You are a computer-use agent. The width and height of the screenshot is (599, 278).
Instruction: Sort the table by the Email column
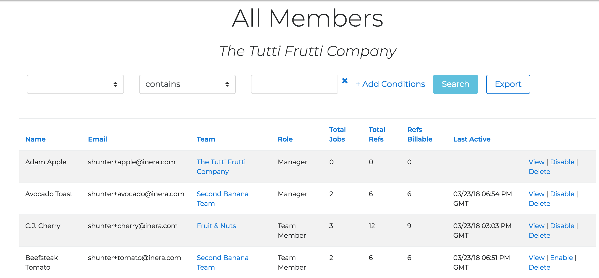(x=97, y=139)
